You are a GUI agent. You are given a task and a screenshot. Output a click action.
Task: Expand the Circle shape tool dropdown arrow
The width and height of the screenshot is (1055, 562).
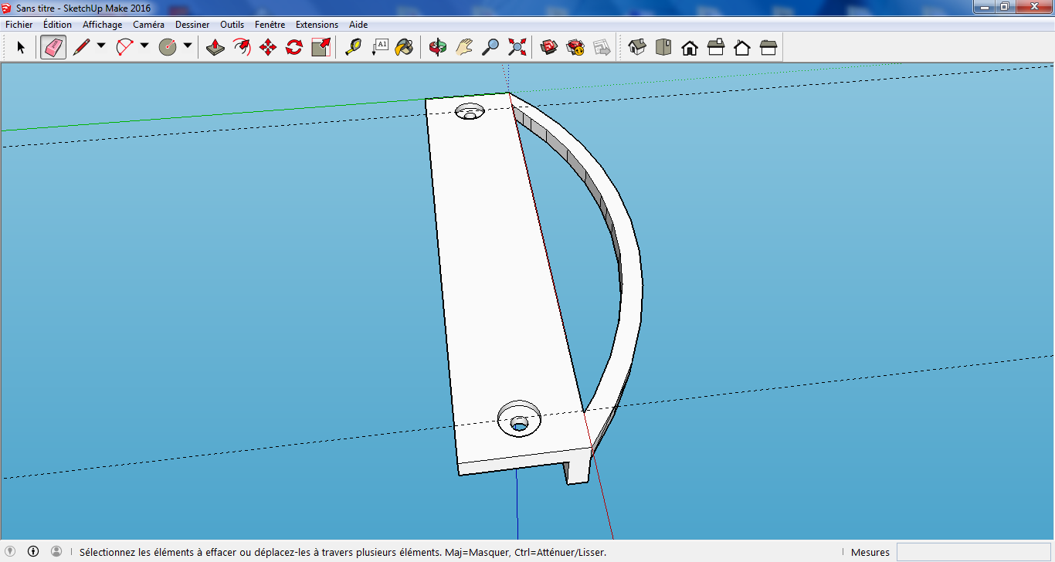pyautogui.click(x=188, y=46)
